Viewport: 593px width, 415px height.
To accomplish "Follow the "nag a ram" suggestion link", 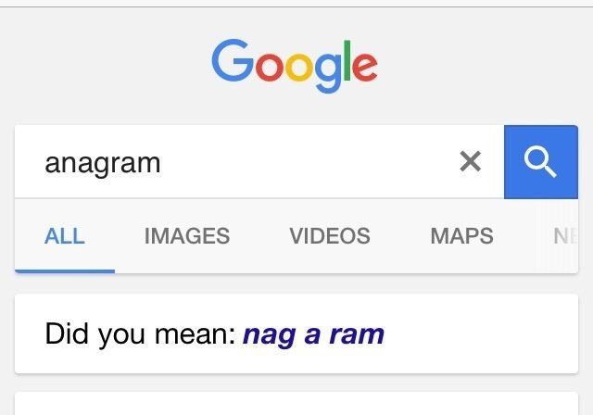I will tap(313, 334).
